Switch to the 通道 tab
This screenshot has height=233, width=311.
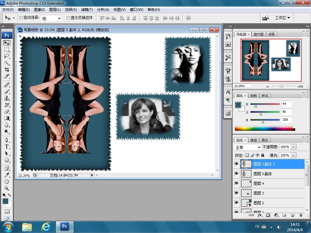coord(254,140)
